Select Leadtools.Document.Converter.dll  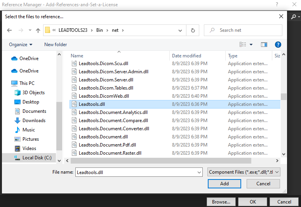[x=114, y=129]
